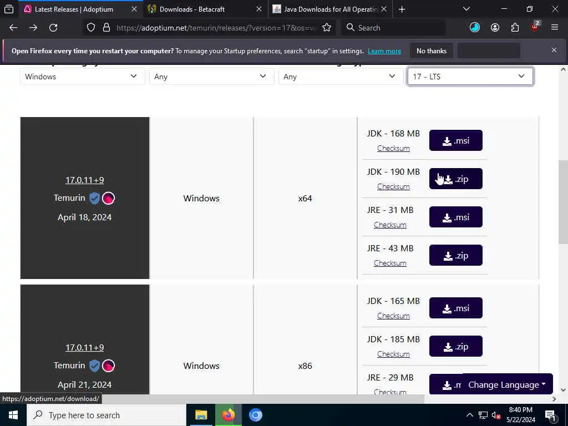Image resolution: width=568 pixels, height=426 pixels.
Task: Close the Adoptium Latest Releases tab
Action: coord(134,9)
